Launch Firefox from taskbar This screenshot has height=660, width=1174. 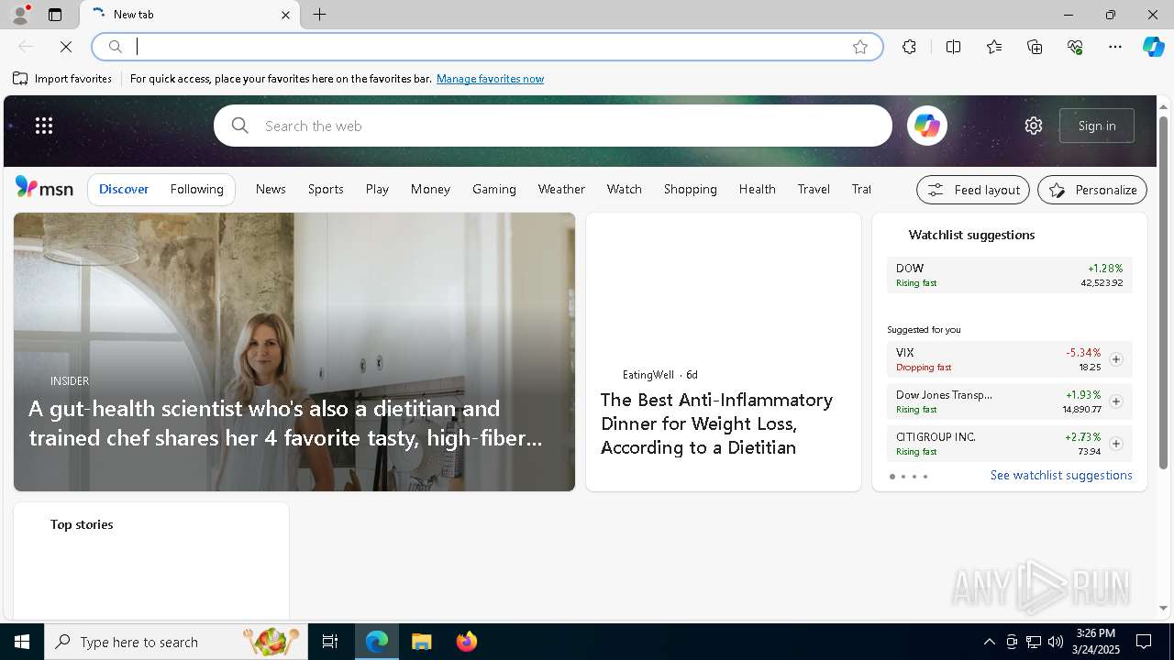tap(467, 642)
